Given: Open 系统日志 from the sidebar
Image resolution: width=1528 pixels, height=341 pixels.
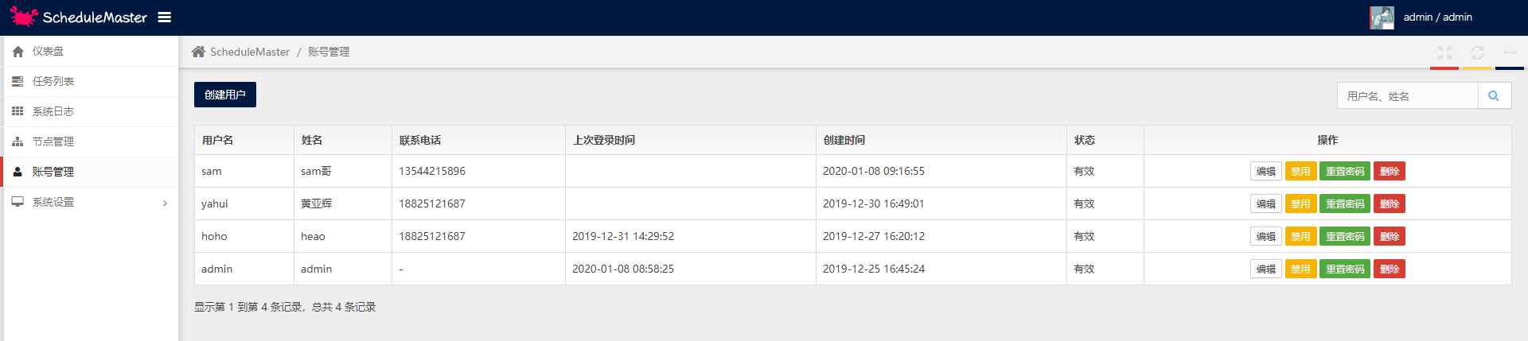Looking at the screenshot, I should 53,111.
